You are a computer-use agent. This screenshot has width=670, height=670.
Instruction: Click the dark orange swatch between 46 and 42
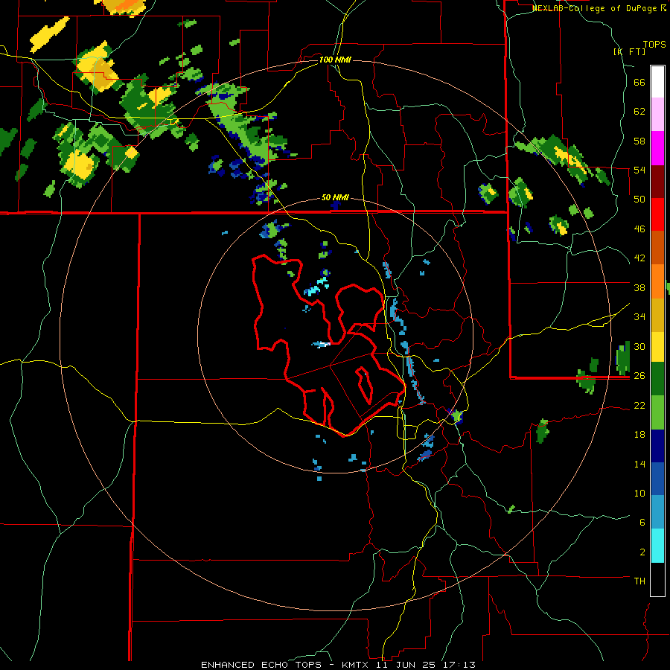pos(657,248)
